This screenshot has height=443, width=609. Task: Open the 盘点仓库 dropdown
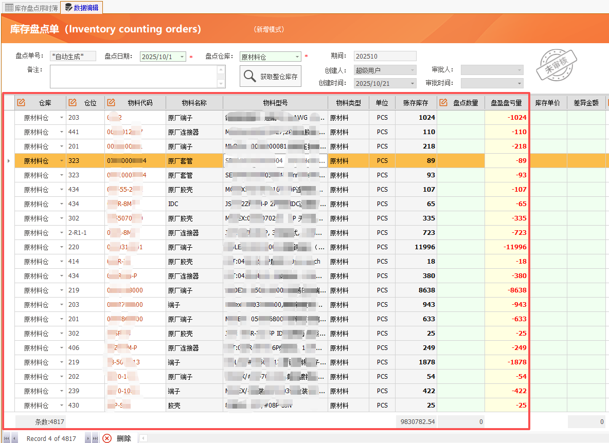tap(298, 56)
